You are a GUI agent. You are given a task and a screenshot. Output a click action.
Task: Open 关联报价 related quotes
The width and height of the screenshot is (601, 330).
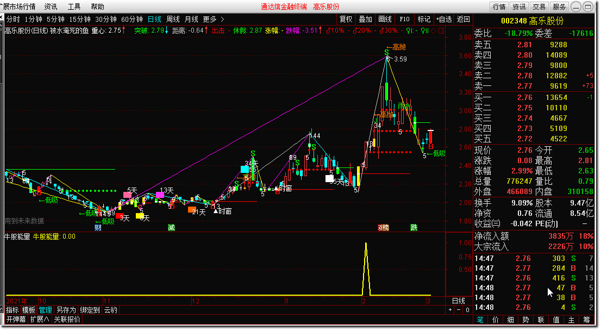point(67,319)
